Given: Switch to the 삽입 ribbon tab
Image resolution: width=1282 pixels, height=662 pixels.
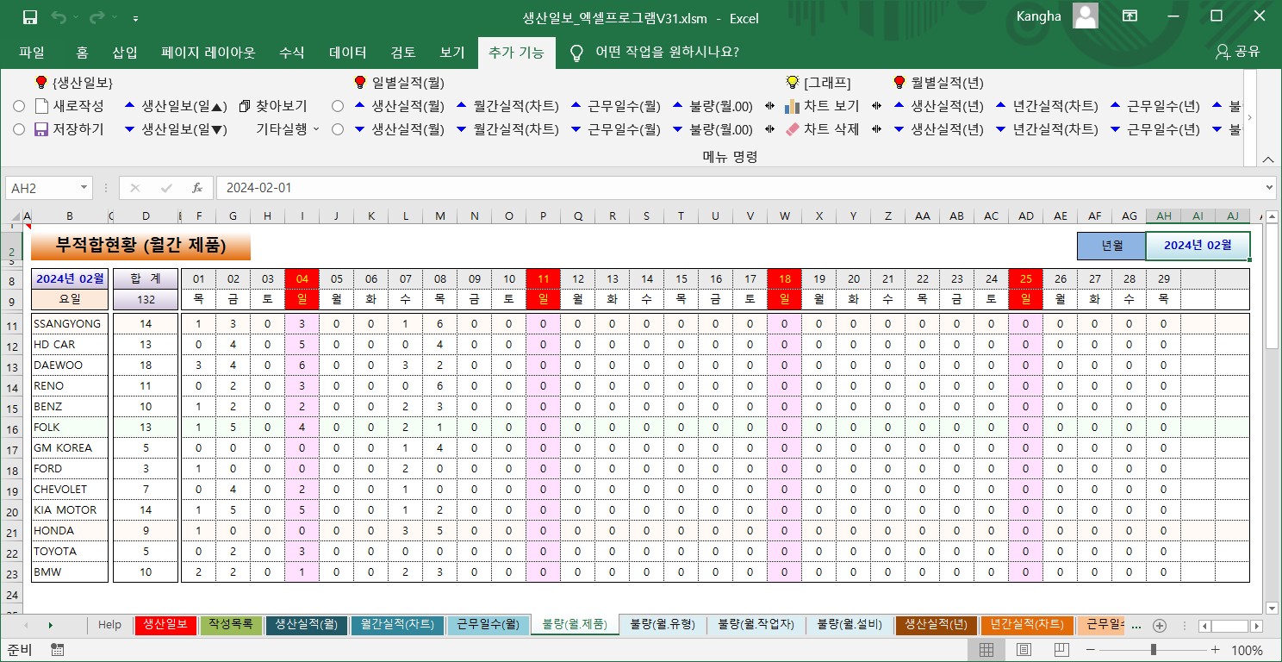Looking at the screenshot, I should tap(125, 53).
